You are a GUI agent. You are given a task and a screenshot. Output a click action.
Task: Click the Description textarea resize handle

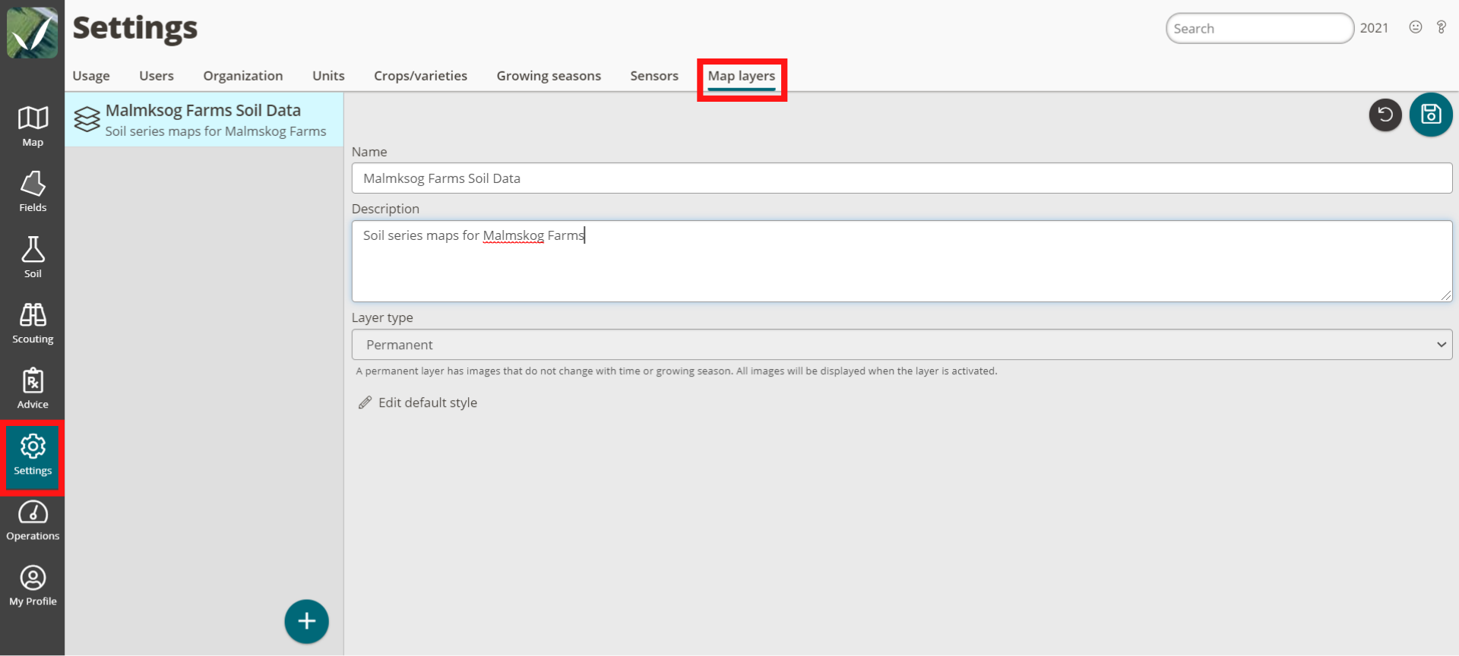pos(1445,295)
